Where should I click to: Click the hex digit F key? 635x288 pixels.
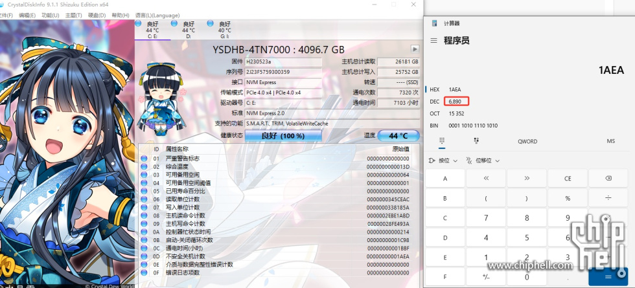coord(445,277)
